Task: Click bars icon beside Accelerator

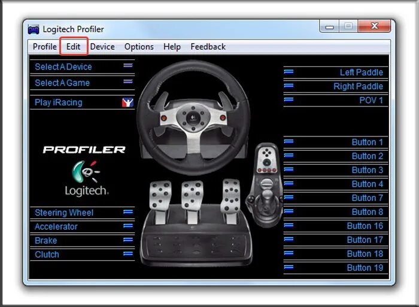Action: [128, 226]
